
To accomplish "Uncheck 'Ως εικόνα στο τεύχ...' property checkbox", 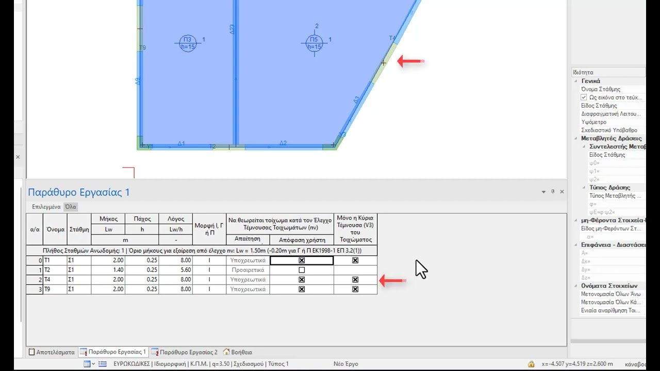I will click(584, 97).
